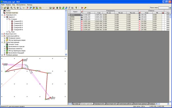Click the tree panel vertical scrollbar down arrow
Screen dimensions: 172x108
(66, 54)
